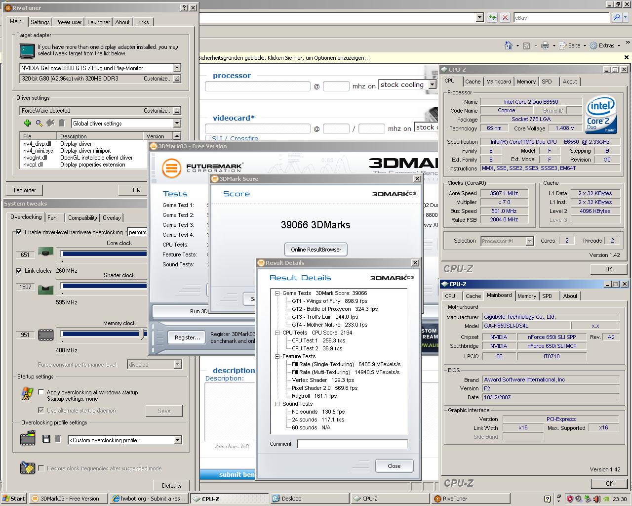Screen dimensions: 632x506
Task: Collapse the Feature Tests tree node
Action: pos(277,356)
